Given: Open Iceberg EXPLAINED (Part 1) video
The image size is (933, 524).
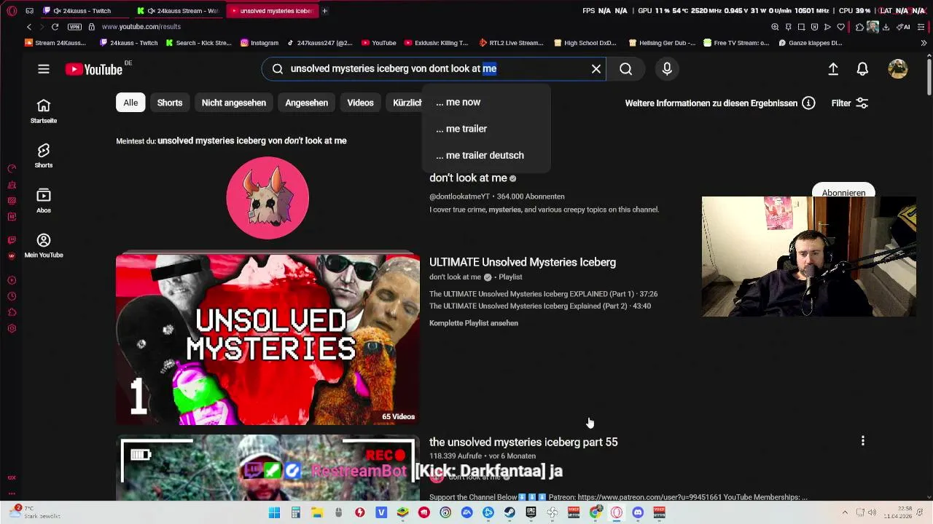Looking at the screenshot, I should point(543,294).
